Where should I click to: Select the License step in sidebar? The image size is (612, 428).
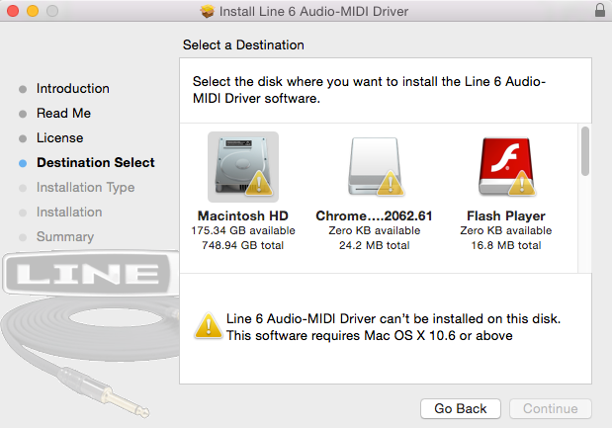59,138
